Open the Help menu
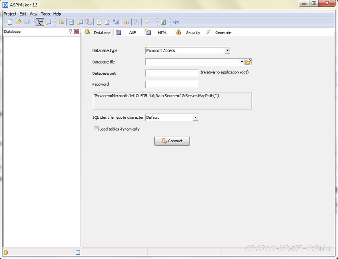This screenshot has height=259, width=338. [57, 14]
